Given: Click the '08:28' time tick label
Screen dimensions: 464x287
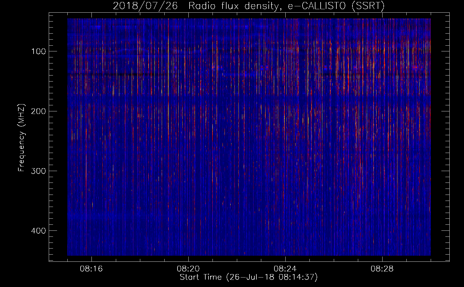Looking at the screenshot, I should tap(382, 269).
